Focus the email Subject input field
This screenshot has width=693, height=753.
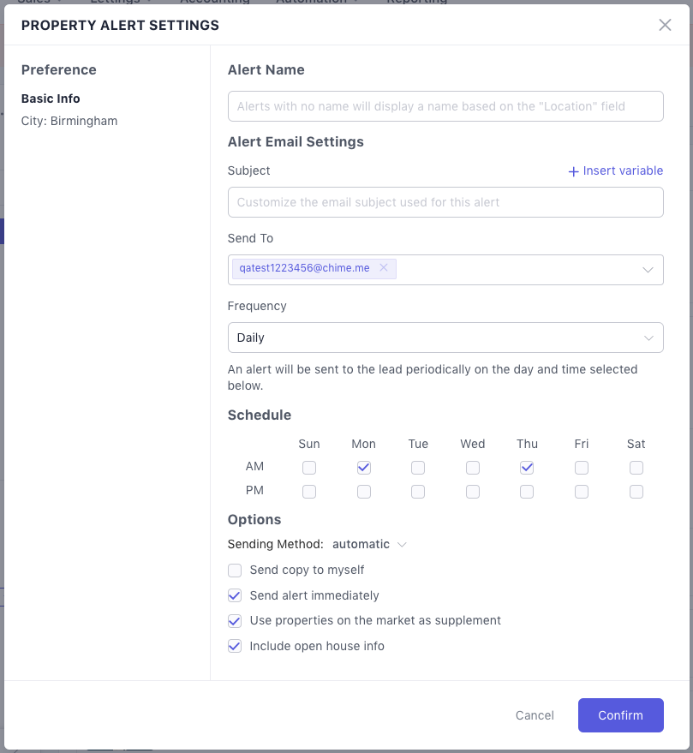point(445,202)
